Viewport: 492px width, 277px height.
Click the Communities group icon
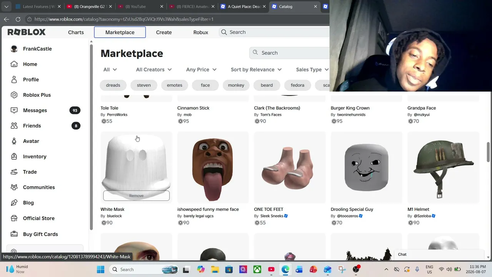[x=14, y=187]
